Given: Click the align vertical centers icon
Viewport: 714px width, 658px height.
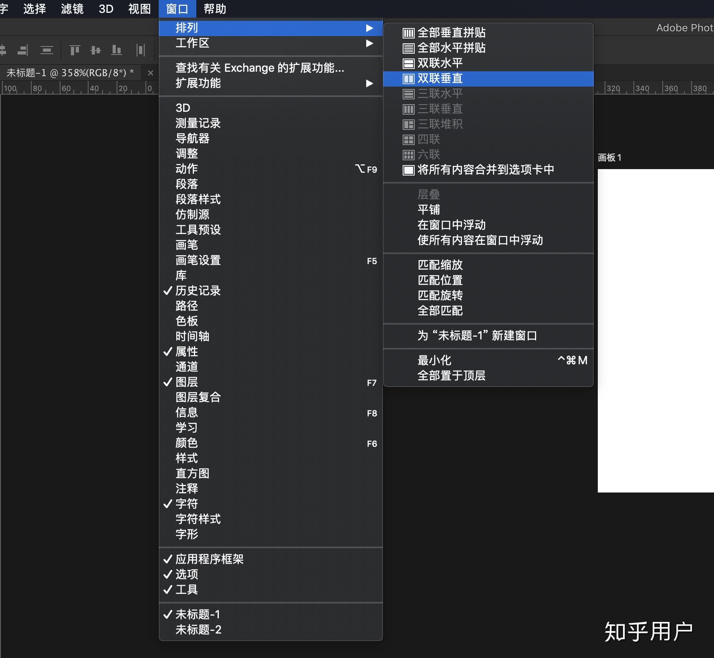Looking at the screenshot, I should (x=96, y=50).
